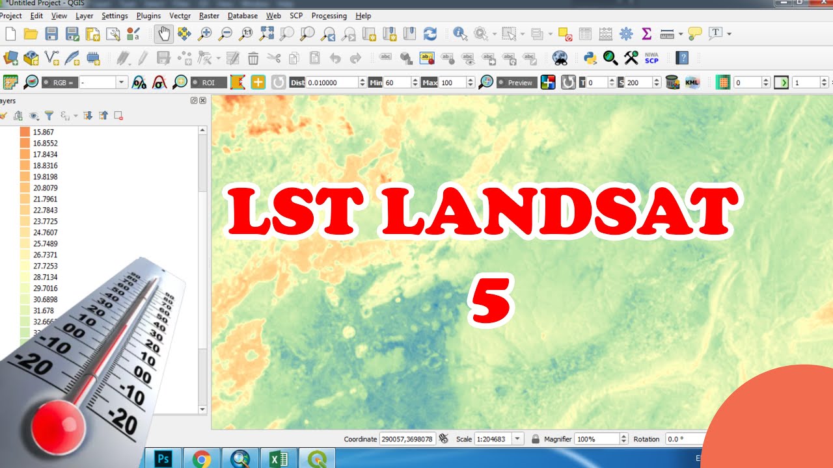
Task: Toggle the ROI display radio button
Action: click(195, 83)
